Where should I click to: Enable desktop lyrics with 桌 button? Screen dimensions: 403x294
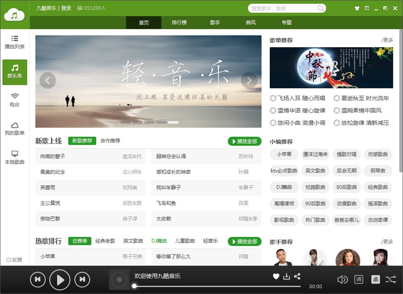[x=375, y=279]
